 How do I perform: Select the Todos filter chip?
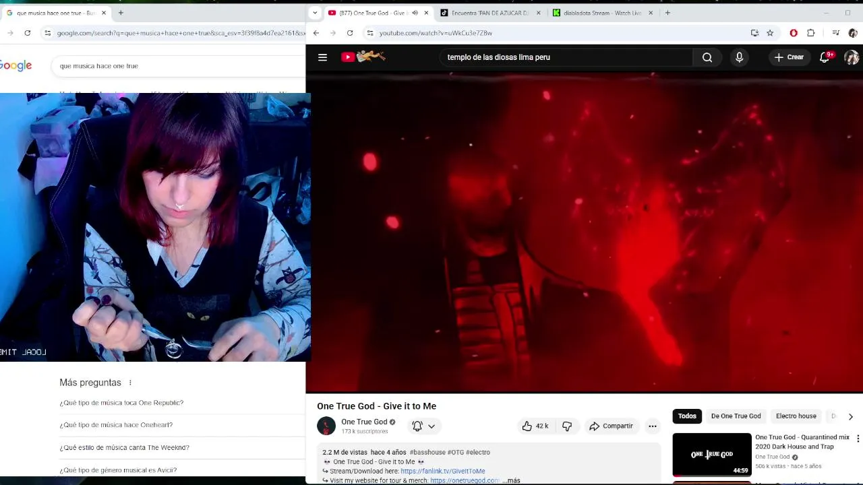[x=687, y=416]
